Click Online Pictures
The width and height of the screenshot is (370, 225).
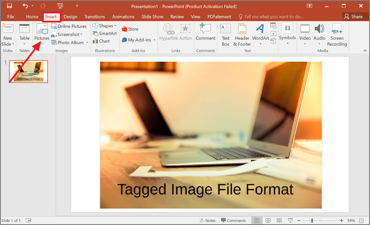(x=69, y=26)
